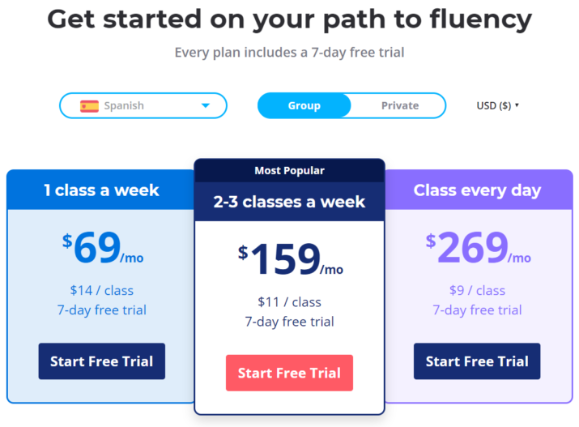
Task: Click the Spanish flag icon
Action: (89, 106)
